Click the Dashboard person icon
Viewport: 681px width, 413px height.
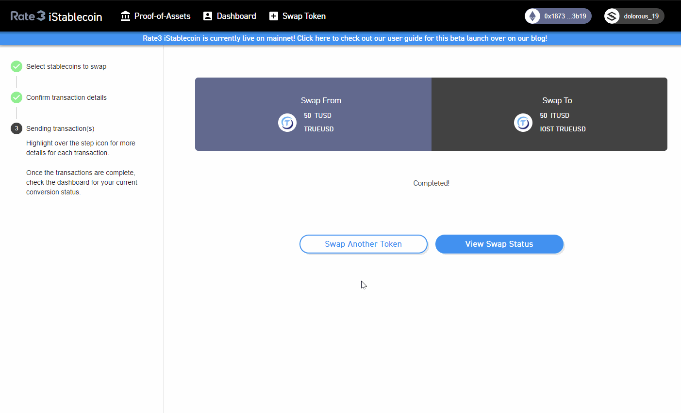point(208,16)
